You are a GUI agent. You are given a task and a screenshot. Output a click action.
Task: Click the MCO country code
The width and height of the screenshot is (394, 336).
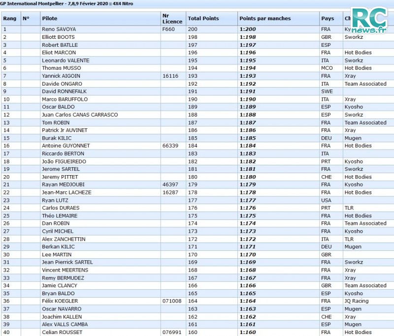[327, 68]
